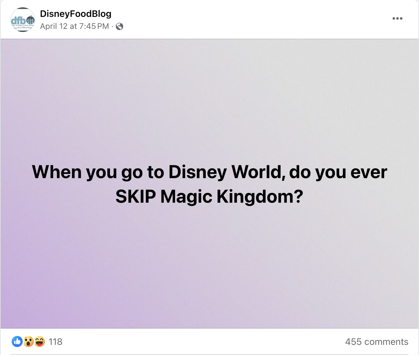Open the 455 comments link
Screen dimensions: 419x355
point(377,342)
